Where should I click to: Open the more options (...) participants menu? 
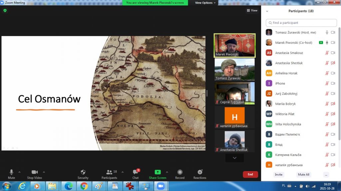pos(326,174)
